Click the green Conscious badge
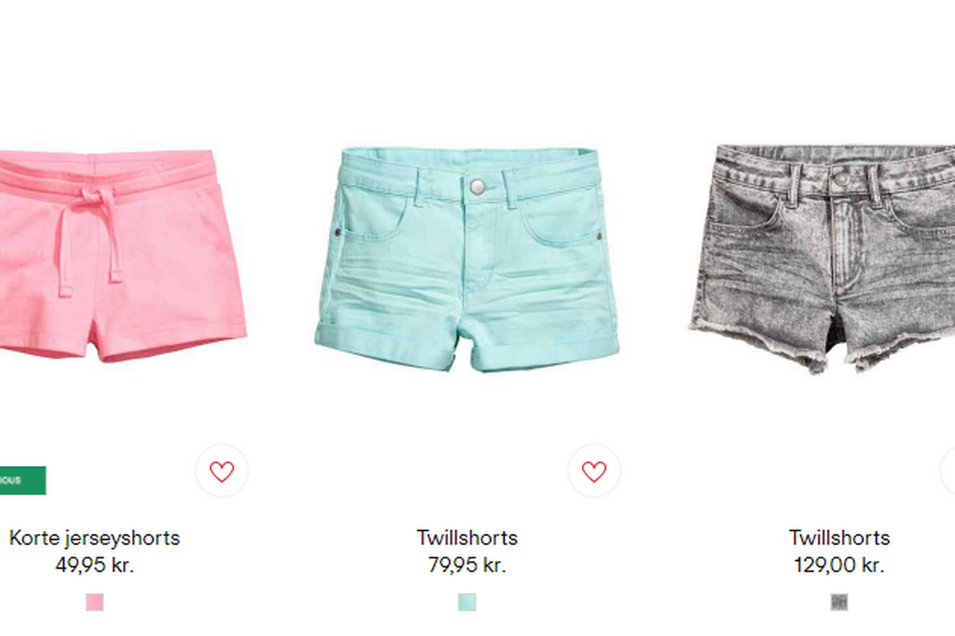This screenshot has width=955, height=636. pos(23,481)
